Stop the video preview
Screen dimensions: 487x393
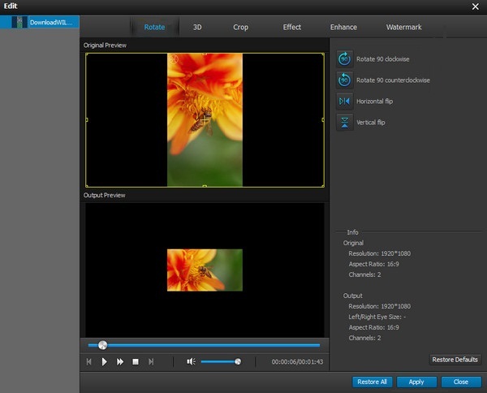click(136, 361)
